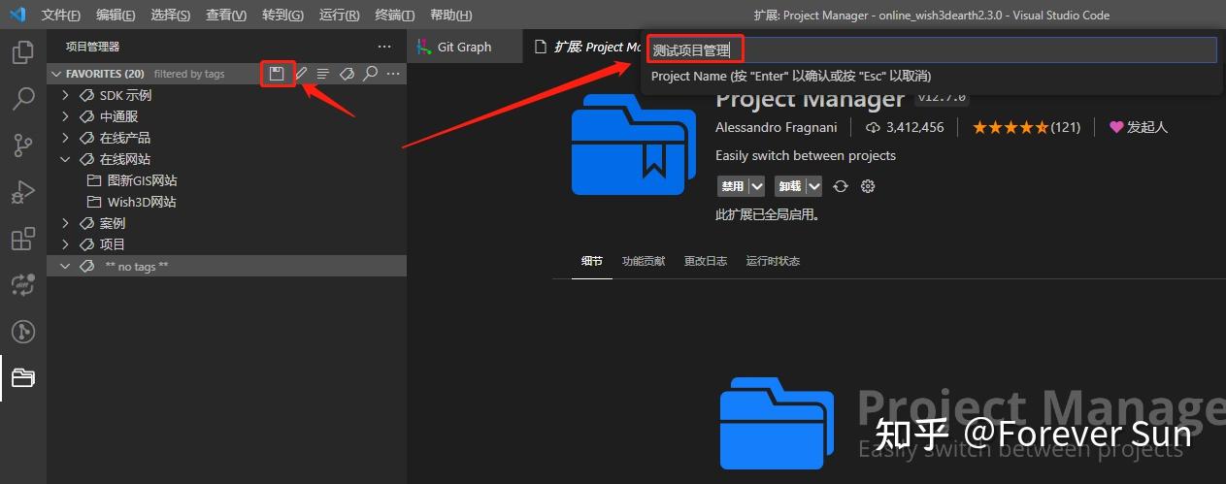The height and width of the screenshot is (484, 1226).
Task: Click the 卸载 button
Action: point(790,186)
